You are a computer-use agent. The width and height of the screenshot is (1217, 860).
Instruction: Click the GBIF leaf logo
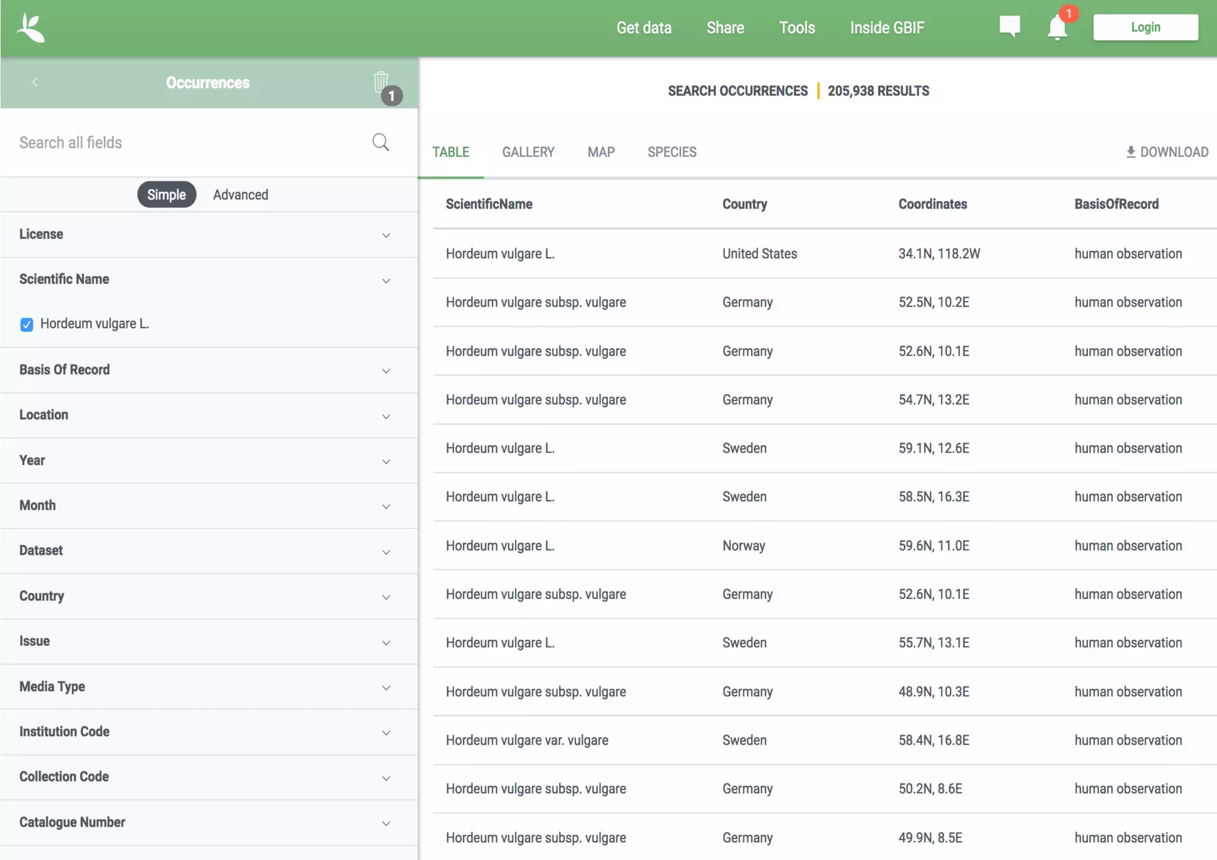coord(31,28)
